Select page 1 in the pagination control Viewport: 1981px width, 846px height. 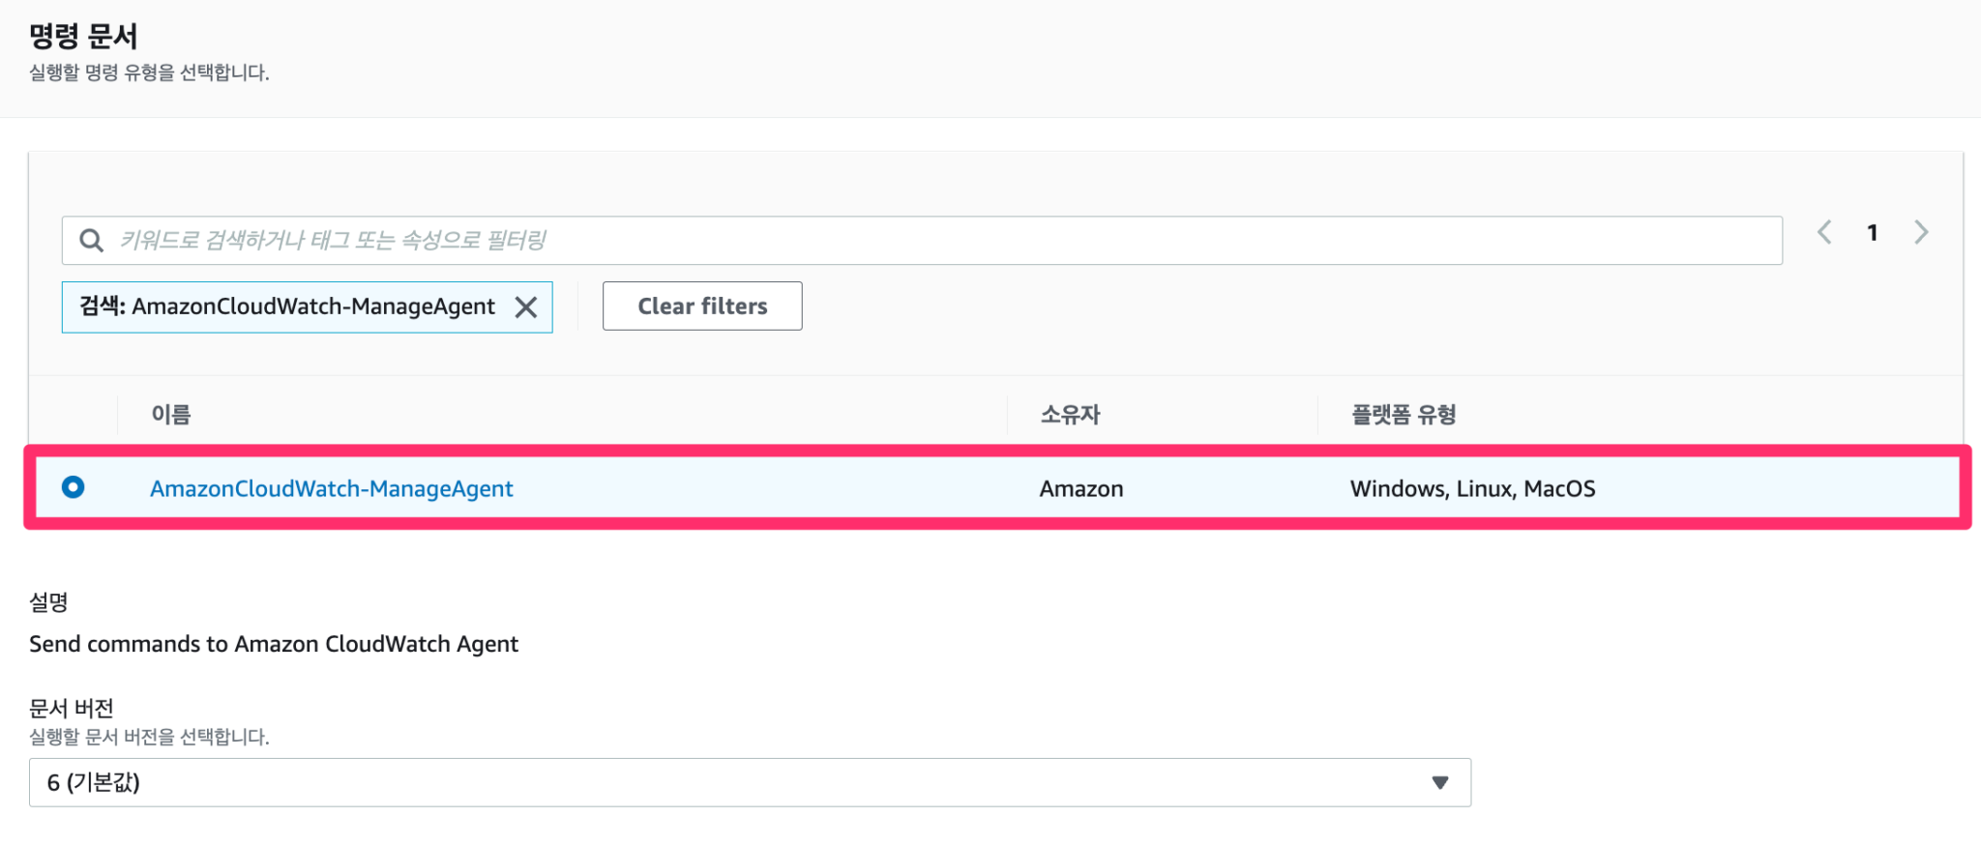(1873, 232)
